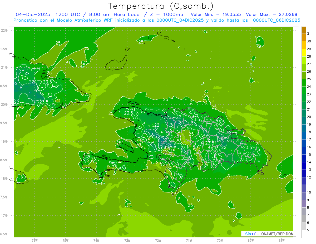Screen dimensions: 316x244
Task: Click the "31" color bar label
Action: (309, 34)
